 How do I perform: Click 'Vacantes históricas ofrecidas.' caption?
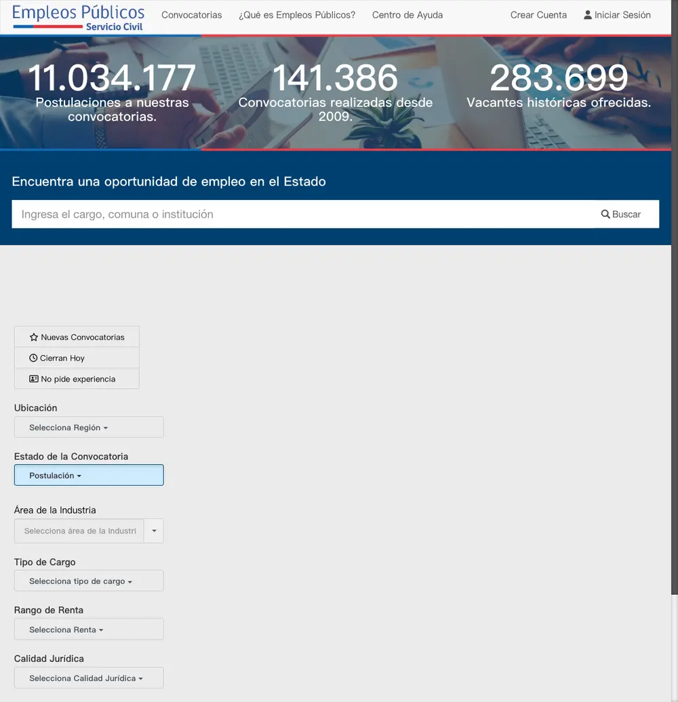point(559,102)
